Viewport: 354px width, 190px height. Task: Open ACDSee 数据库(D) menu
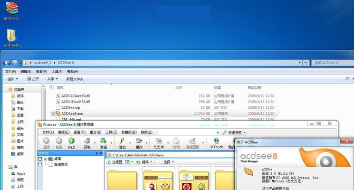tap(129, 132)
